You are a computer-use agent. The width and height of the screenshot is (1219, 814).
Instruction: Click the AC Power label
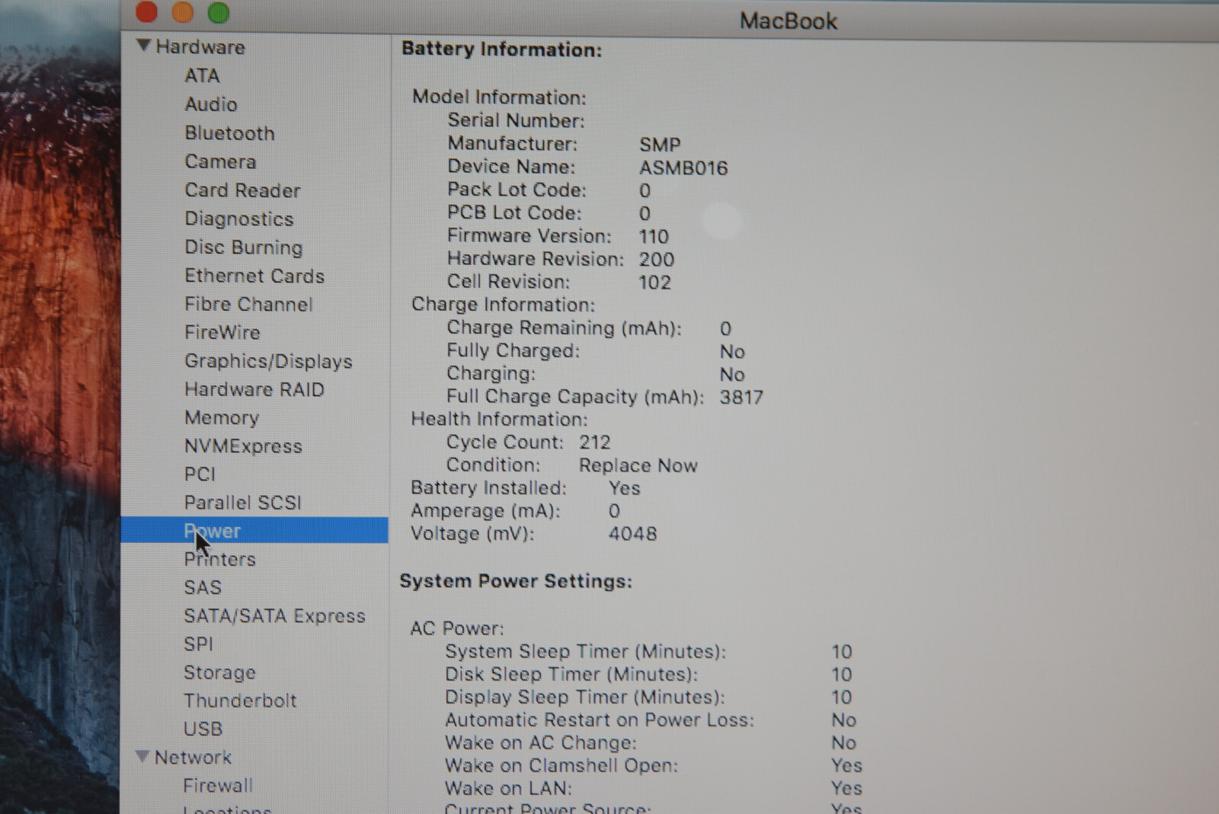click(x=457, y=629)
